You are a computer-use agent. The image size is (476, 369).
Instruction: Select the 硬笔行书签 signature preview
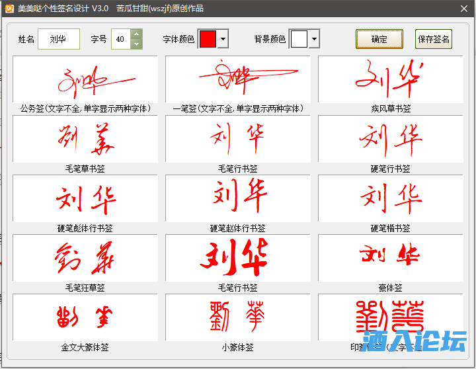[x=390, y=139]
